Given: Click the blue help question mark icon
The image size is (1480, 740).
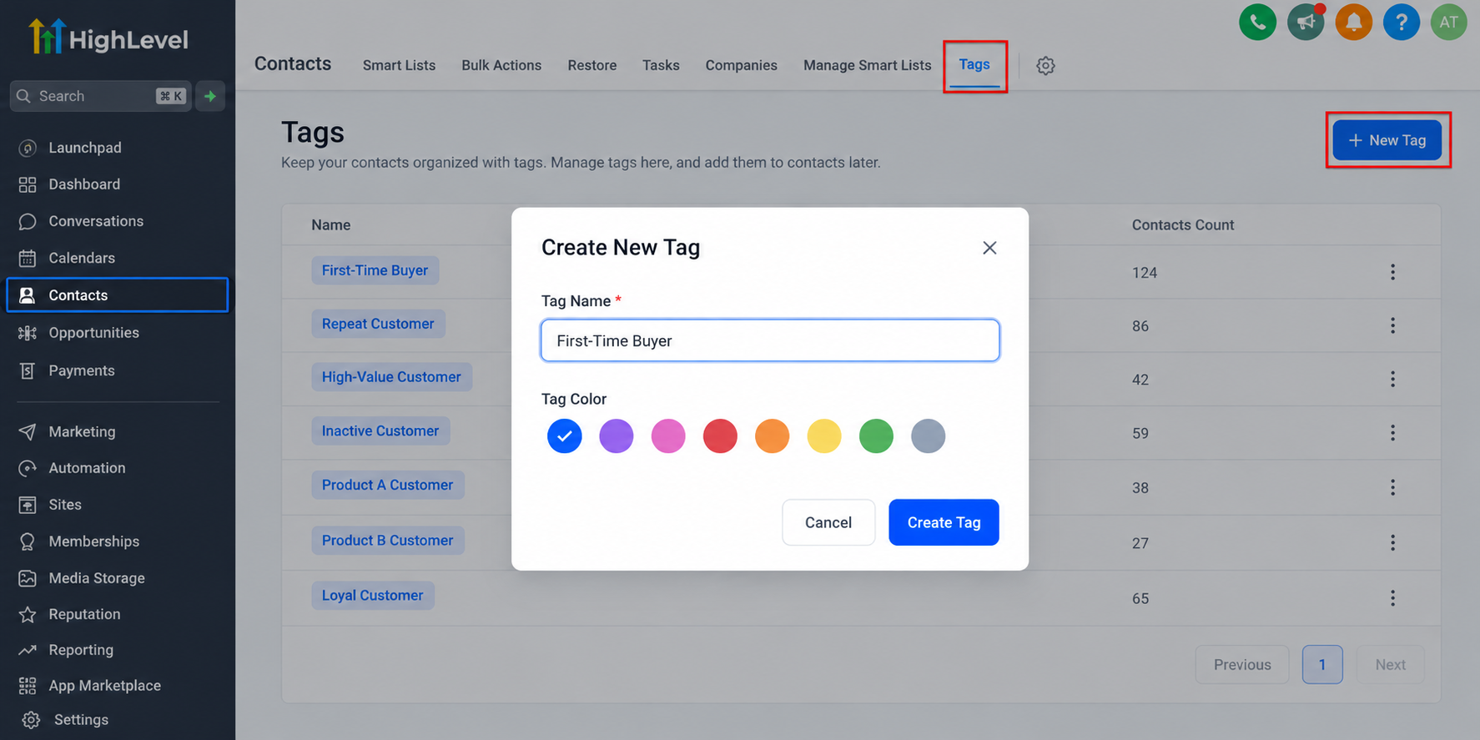Looking at the screenshot, I should pos(1402,23).
